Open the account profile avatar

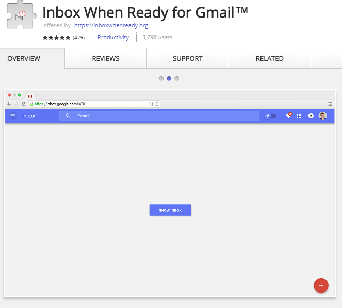[322, 116]
